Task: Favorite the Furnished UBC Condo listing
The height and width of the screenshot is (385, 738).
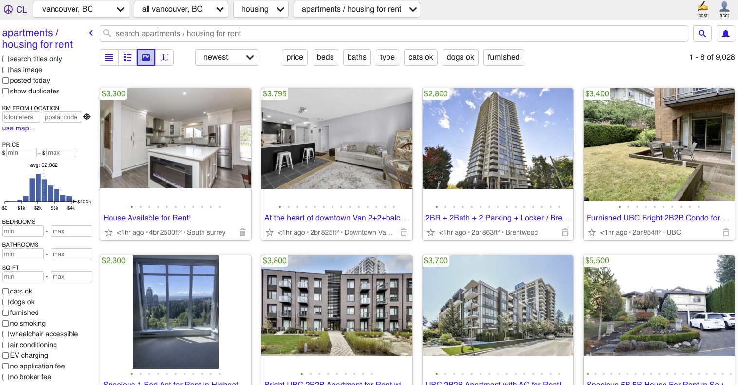Action: (x=592, y=233)
